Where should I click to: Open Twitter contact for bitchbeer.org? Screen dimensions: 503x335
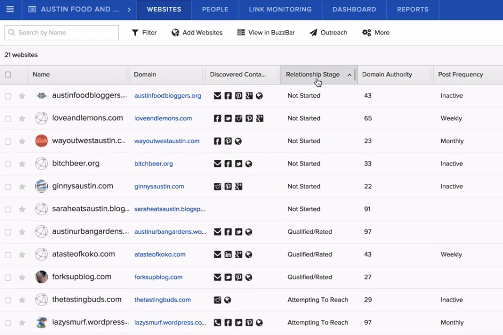point(239,163)
